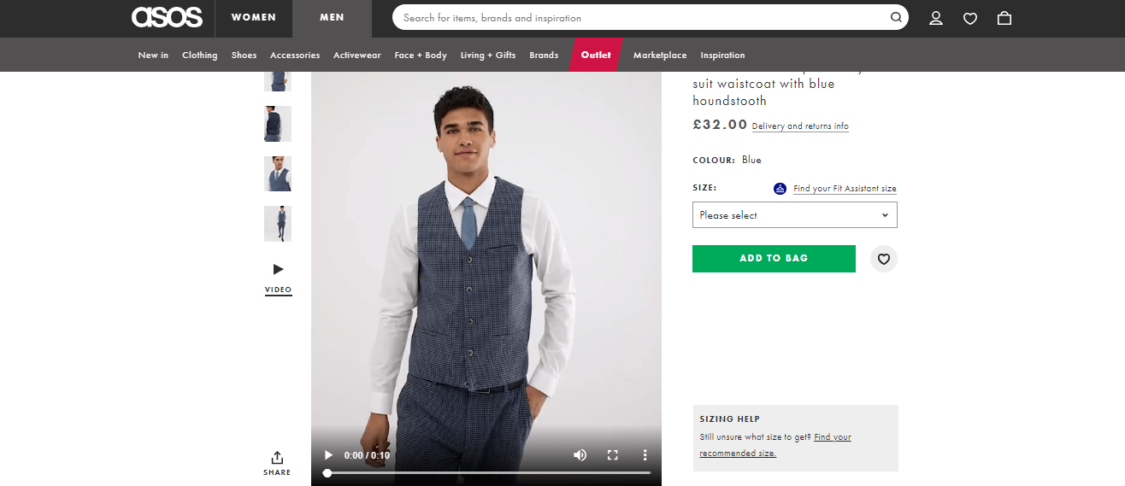
Task: Open the My Account icon
Action: point(936,18)
